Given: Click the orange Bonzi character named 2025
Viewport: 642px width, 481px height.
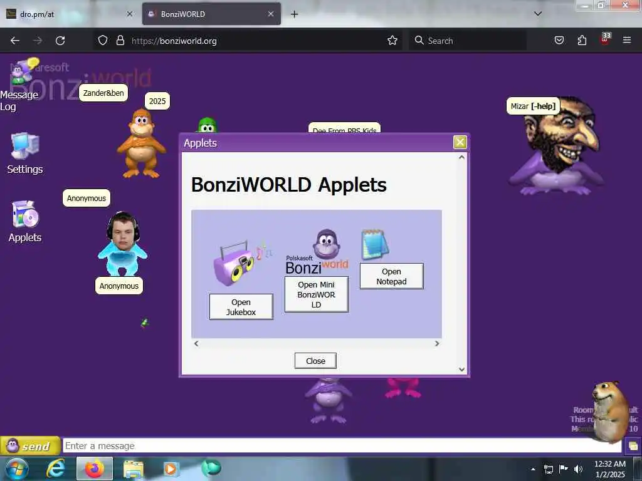Looking at the screenshot, I should [141, 143].
